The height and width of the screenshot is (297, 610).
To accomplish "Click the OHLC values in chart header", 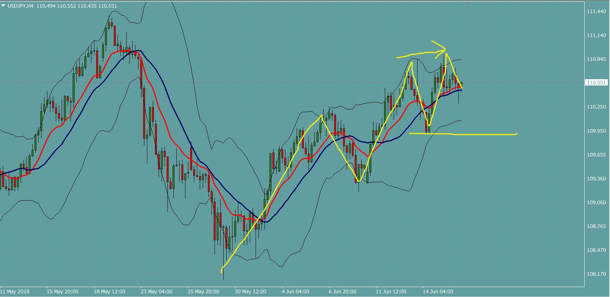I will pos(77,6).
